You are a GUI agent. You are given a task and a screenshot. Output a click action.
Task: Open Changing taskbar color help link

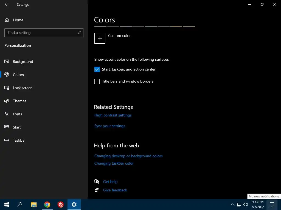pos(114,163)
